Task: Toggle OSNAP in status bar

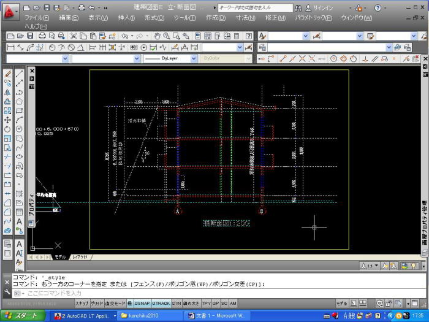Action: 142,304
